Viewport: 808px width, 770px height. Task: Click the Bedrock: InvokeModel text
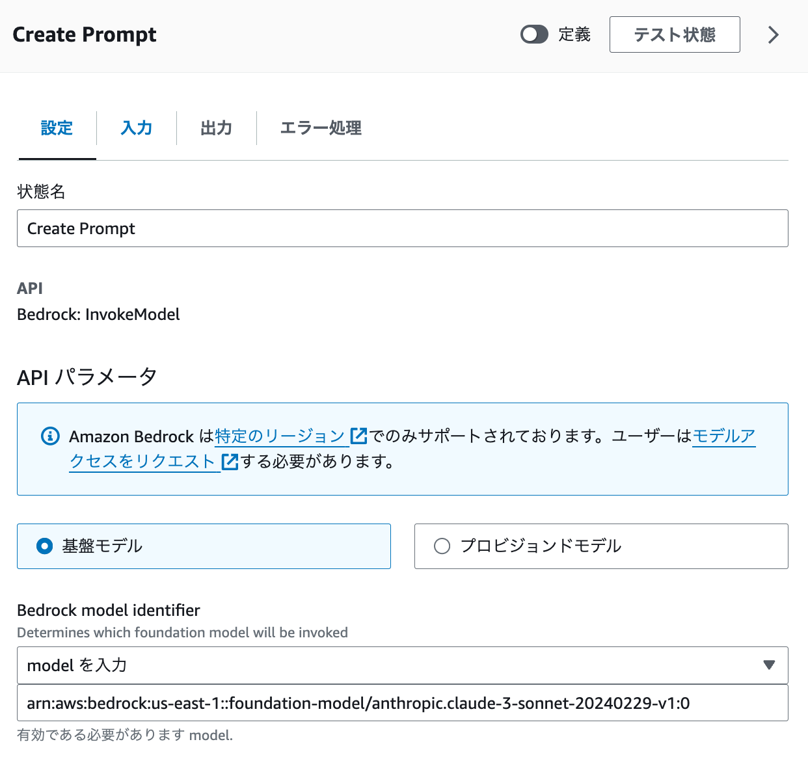[98, 314]
